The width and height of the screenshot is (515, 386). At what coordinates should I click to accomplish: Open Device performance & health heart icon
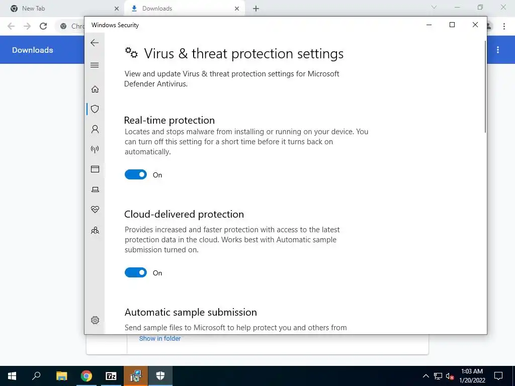pyautogui.click(x=95, y=210)
